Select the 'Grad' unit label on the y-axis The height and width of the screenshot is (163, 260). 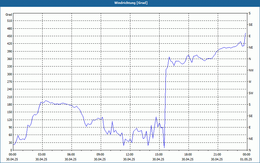point(9,15)
